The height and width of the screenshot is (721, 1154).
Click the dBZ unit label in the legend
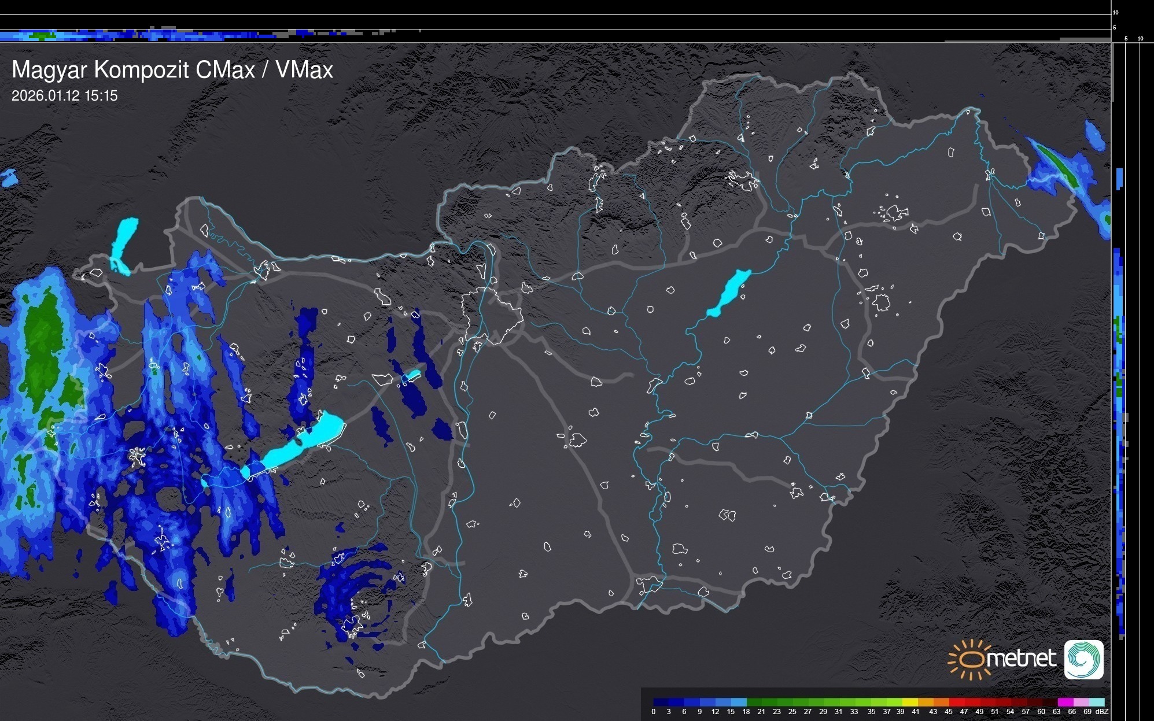1102,712
